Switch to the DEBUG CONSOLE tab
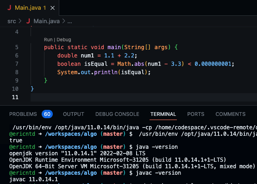 pyautogui.click(x=117, y=114)
